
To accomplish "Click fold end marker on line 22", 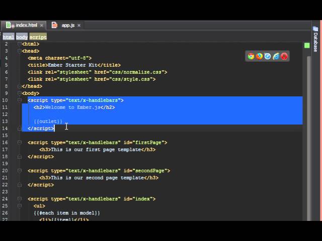I will click(19, 185).
